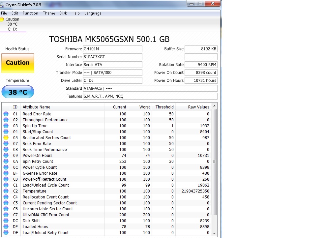This screenshot has width=325, height=238.
Task: Click the status orb beside Spin-Up Time
Action: (6, 126)
